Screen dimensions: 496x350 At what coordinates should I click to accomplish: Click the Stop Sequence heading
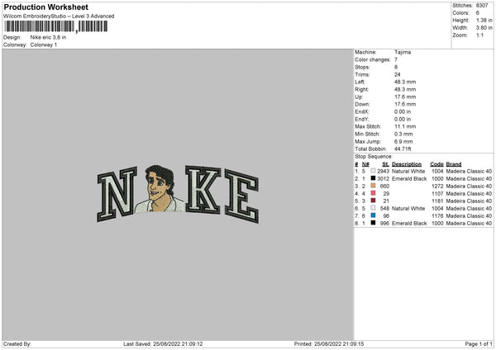374,157
